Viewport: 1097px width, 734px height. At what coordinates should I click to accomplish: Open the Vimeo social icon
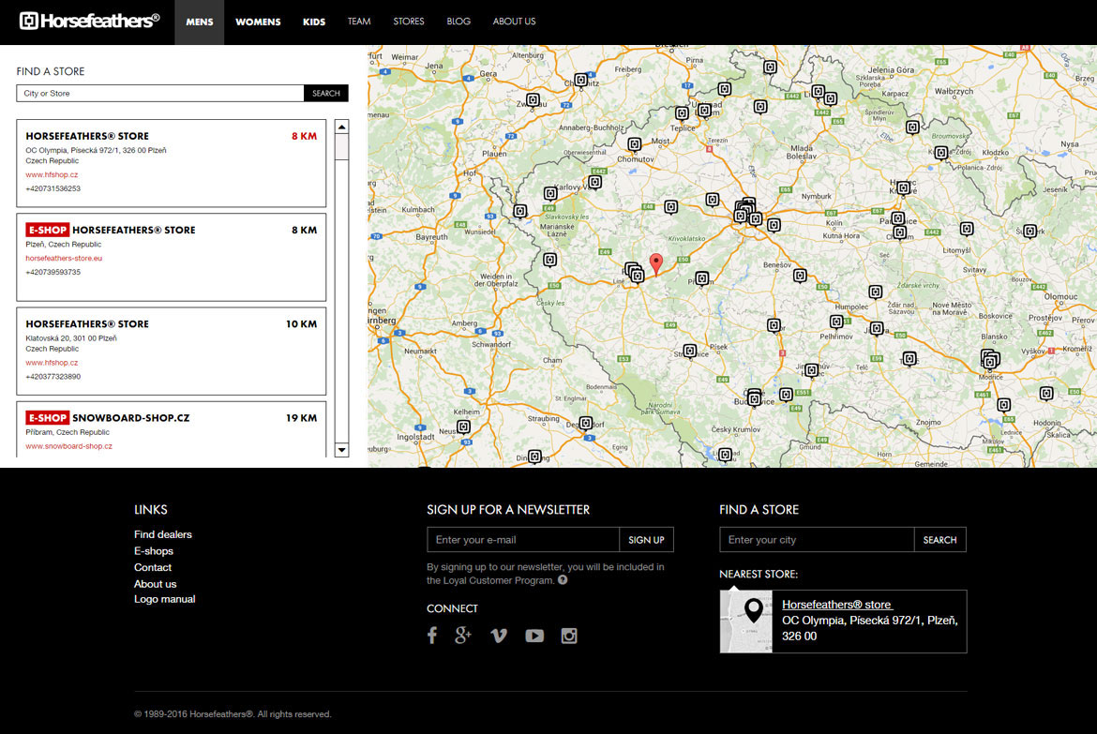(x=499, y=636)
